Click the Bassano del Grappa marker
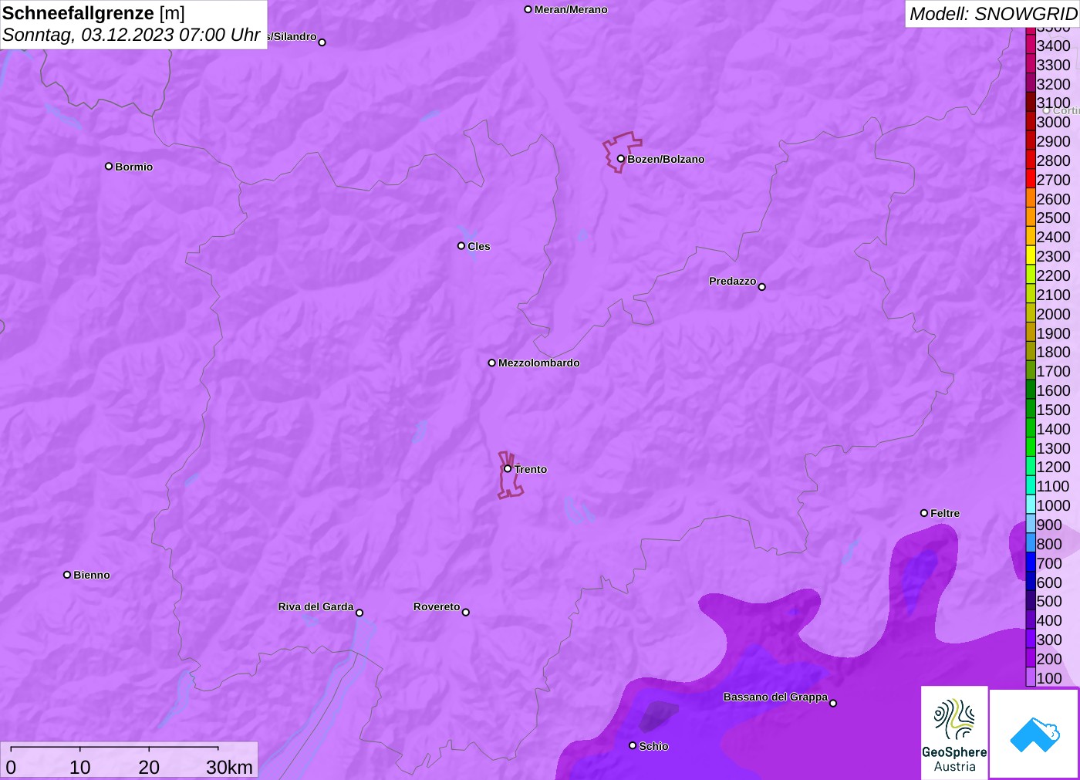Screen dimensions: 1080x780 pyautogui.click(x=833, y=703)
